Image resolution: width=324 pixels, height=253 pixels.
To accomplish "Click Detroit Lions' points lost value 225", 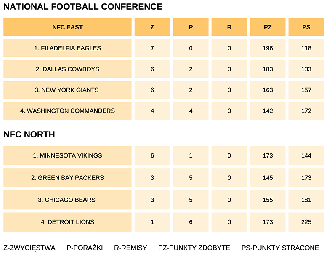I will pos(306,222).
